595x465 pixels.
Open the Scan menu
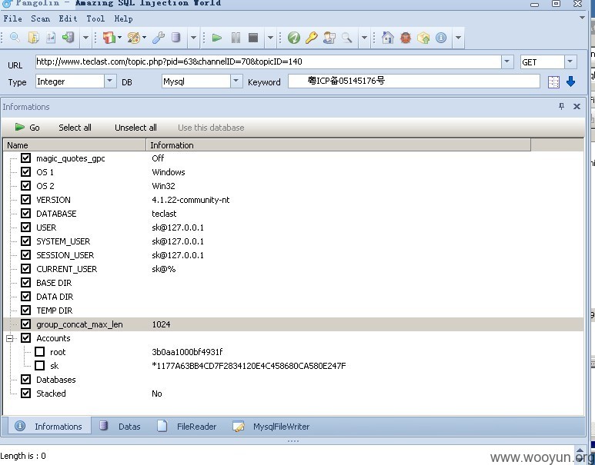click(x=40, y=18)
